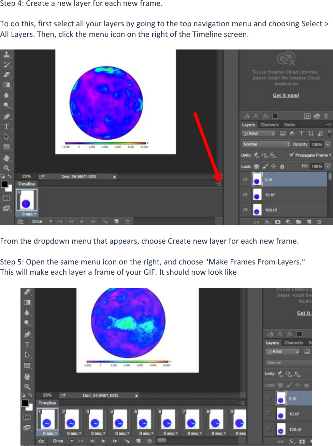Hide the 100.tif layer
This screenshot has width=333, height=446.
pos(245,210)
